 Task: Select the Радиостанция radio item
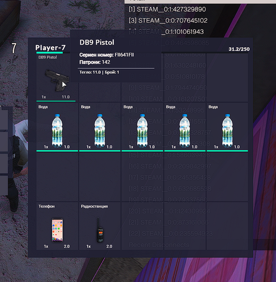[100, 230]
